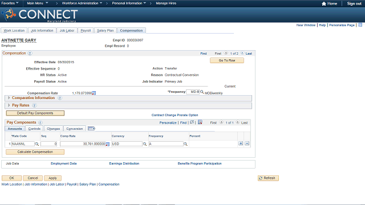Click Go To Row button
Screen dimensions: 365x205
[x=227, y=60]
